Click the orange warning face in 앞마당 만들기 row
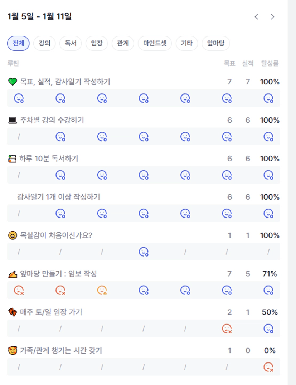 pyautogui.click(x=102, y=290)
